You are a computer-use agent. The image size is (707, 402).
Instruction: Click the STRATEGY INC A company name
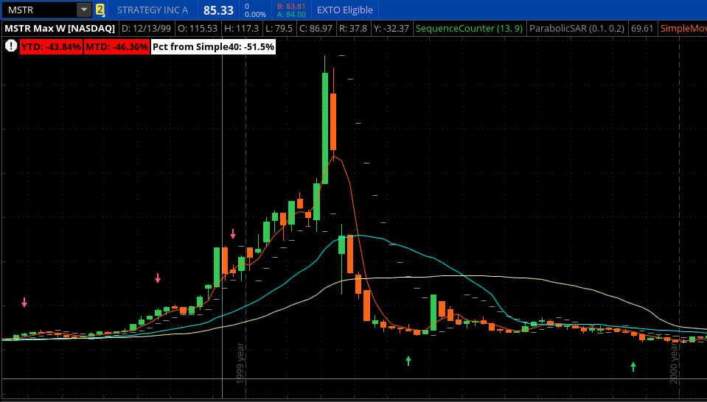(x=153, y=10)
